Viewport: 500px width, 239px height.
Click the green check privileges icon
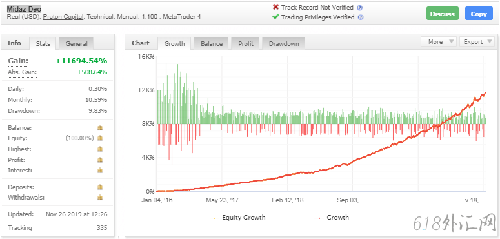coord(275,17)
